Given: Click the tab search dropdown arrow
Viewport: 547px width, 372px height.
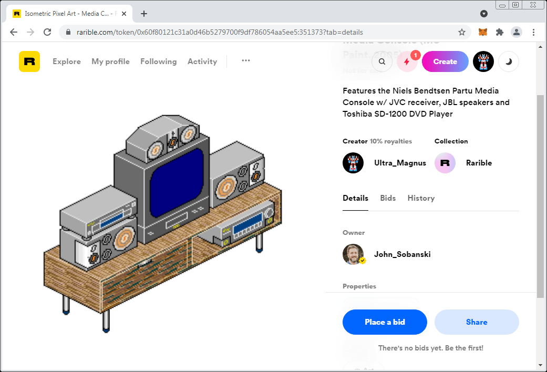Looking at the screenshot, I should pos(484,14).
